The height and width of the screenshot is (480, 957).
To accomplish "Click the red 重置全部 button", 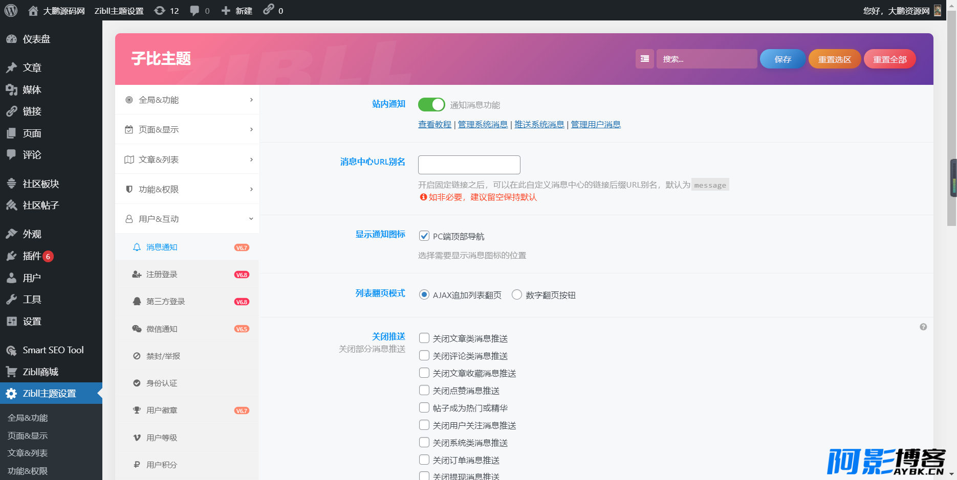I will [x=889, y=59].
